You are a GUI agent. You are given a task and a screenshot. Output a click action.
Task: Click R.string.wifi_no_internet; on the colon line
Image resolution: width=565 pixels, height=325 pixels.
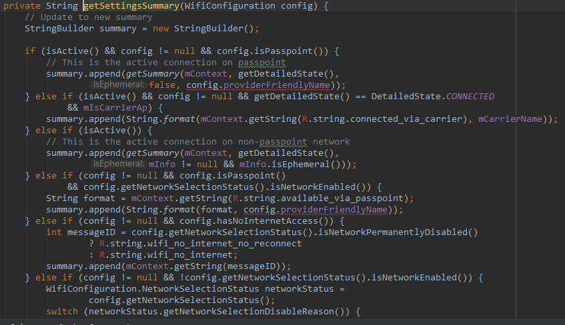pos(169,255)
